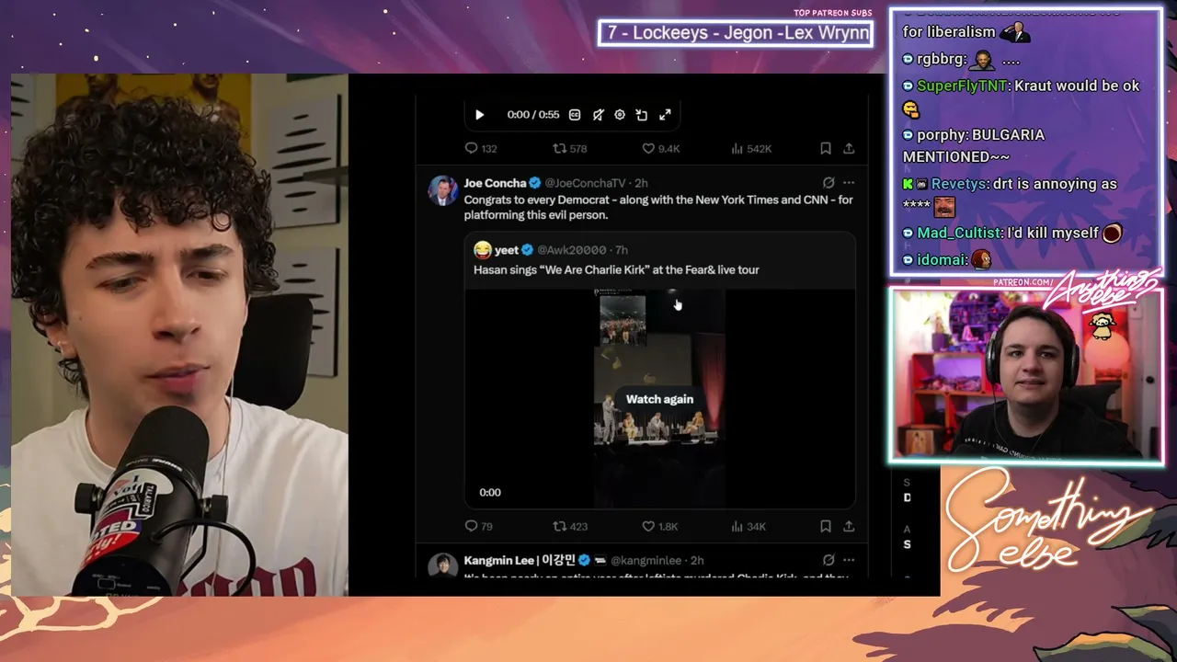Screen dimensions: 1177x662
Task: Click chat username Revetys
Action: pyautogui.click(x=960, y=184)
